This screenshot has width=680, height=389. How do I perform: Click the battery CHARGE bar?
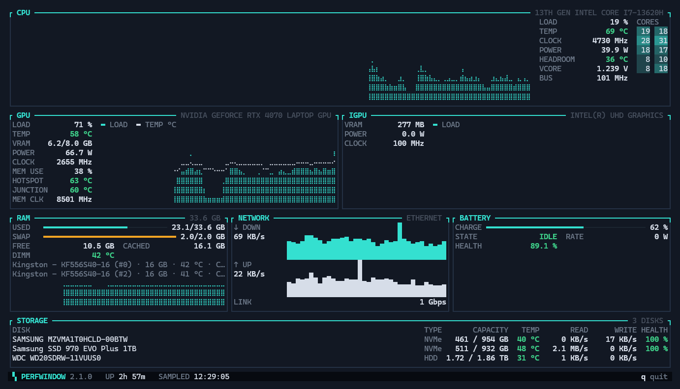565,227
